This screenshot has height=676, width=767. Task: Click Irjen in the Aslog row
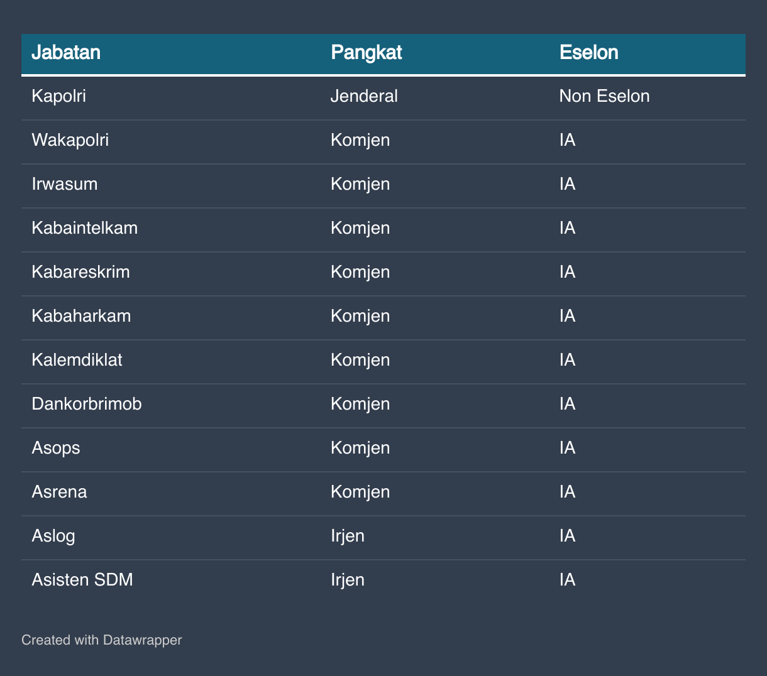coord(348,536)
